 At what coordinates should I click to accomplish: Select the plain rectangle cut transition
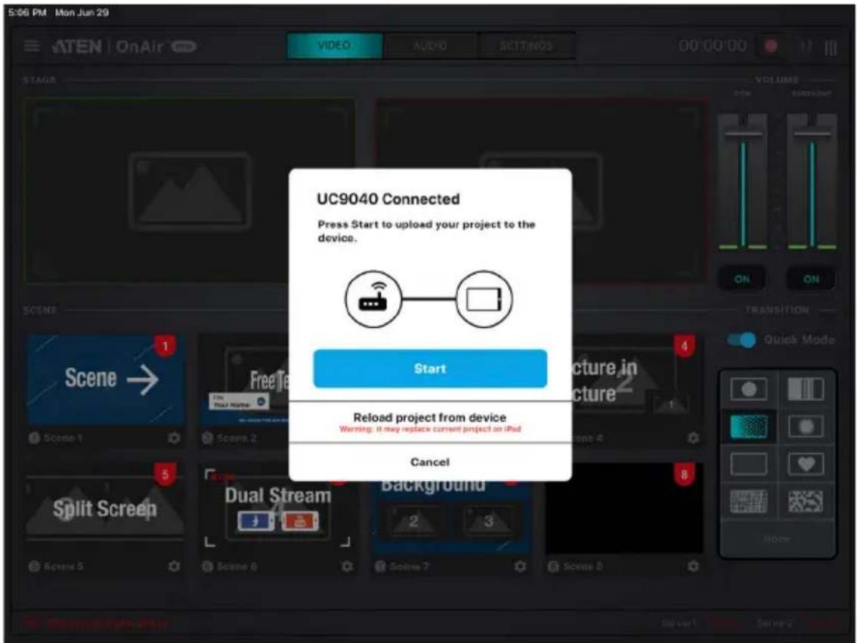(x=749, y=464)
